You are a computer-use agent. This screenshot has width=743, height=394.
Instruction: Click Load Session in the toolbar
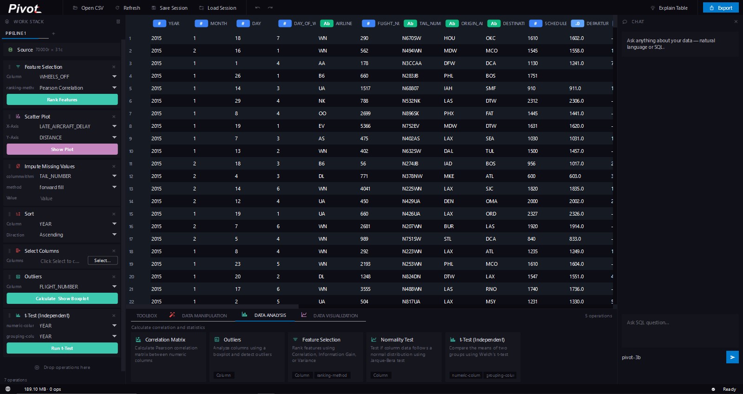[x=218, y=8]
